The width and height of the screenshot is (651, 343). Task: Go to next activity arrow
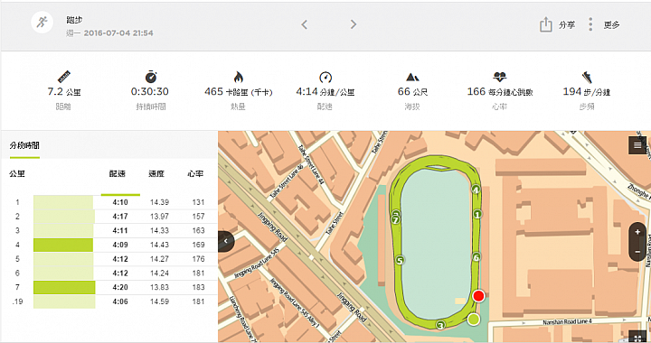point(354,24)
